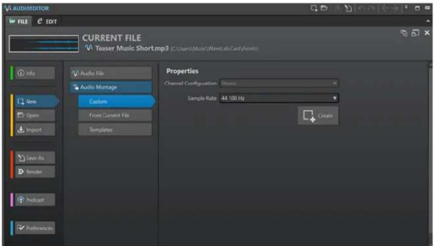Image resolution: width=434 pixels, height=246 pixels.
Task: Open the Channel Configuration dropdown
Action: [x=279, y=83]
